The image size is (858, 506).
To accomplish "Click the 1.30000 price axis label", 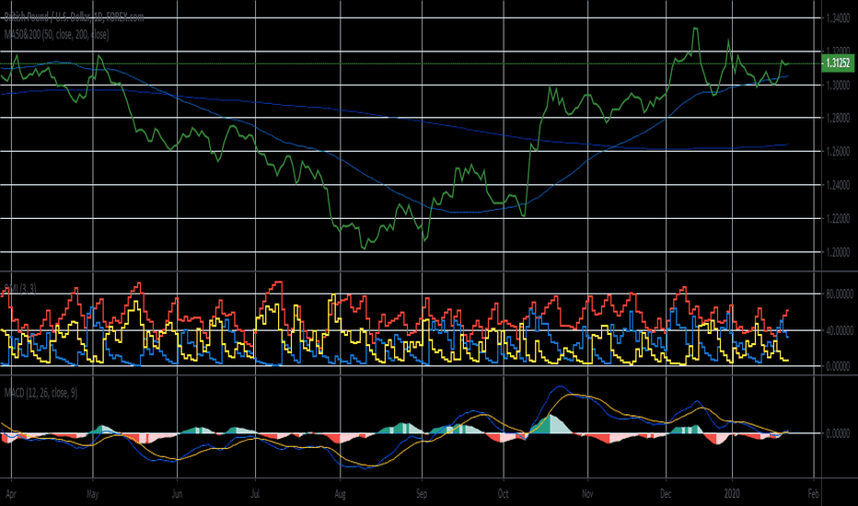I will (x=836, y=86).
